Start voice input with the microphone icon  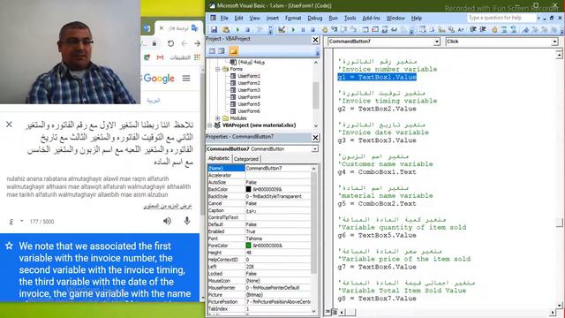tap(186, 221)
